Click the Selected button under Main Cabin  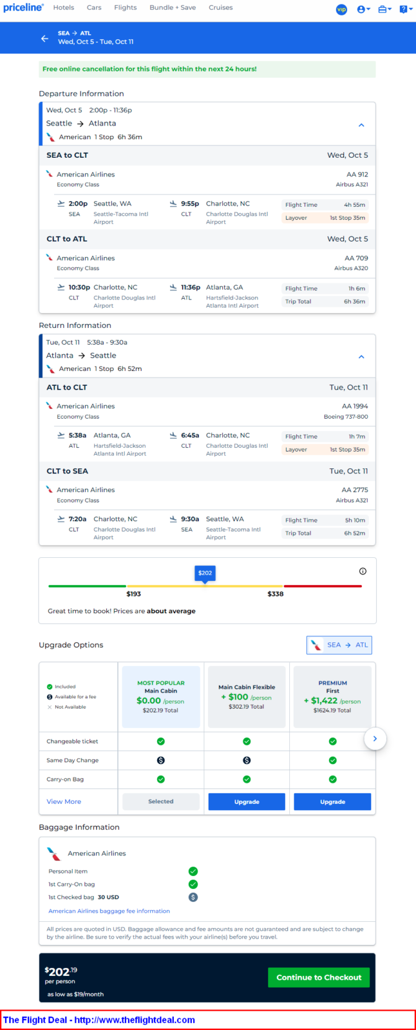point(161,801)
